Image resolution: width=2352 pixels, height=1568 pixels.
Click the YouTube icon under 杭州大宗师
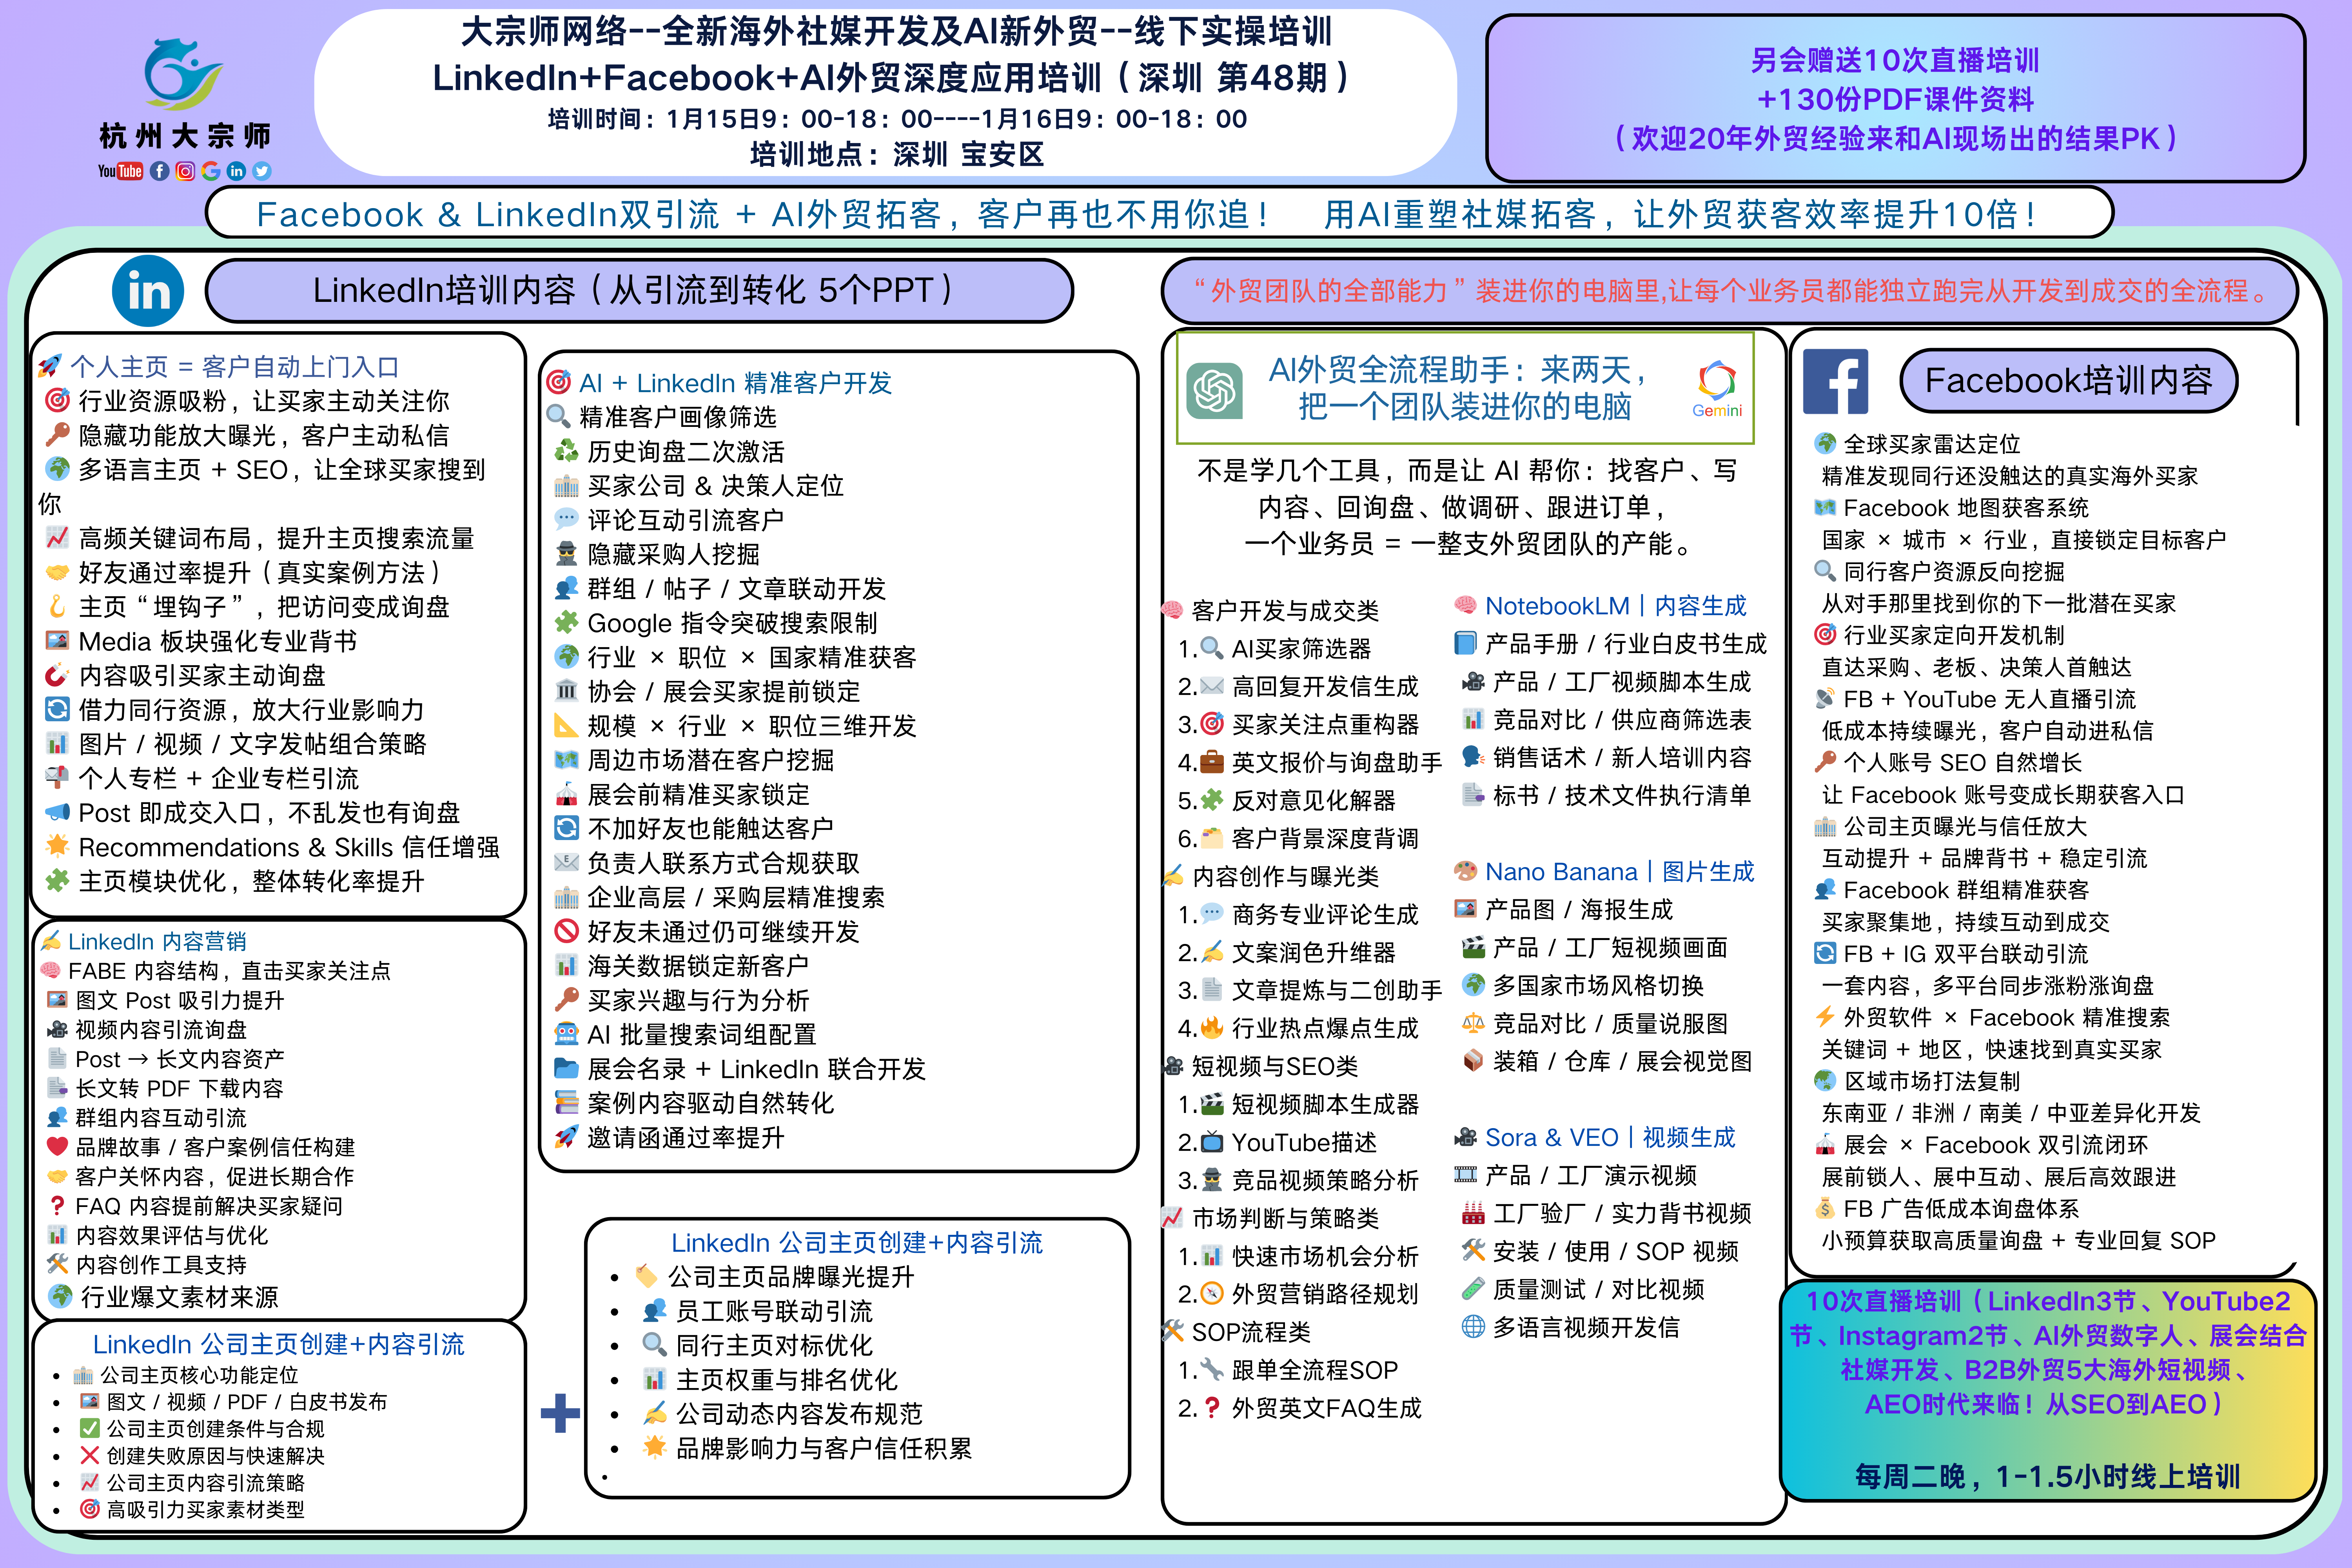(121, 171)
